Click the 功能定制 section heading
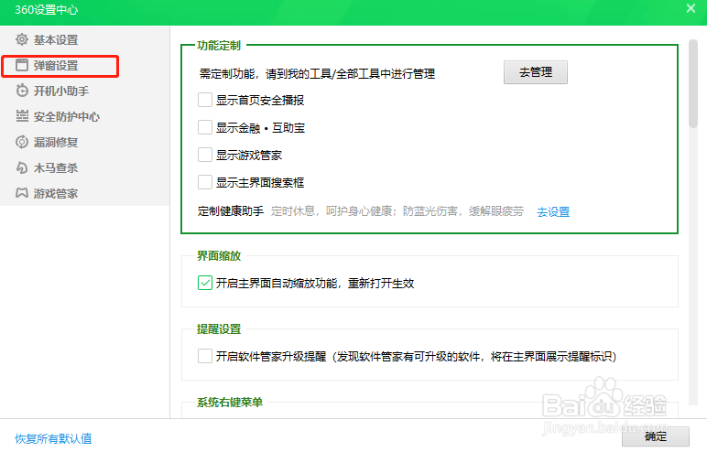The image size is (707, 452). point(219,46)
